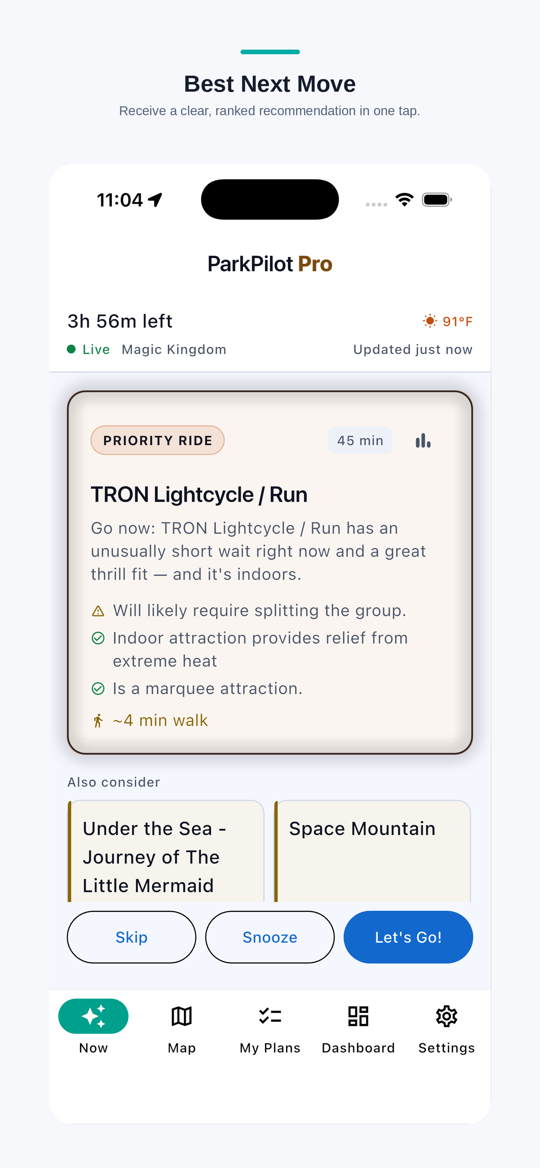Image resolution: width=540 pixels, height=1168 pixels.
Task: Tap the sun weather icon
Action: click(x=430, y=321)
